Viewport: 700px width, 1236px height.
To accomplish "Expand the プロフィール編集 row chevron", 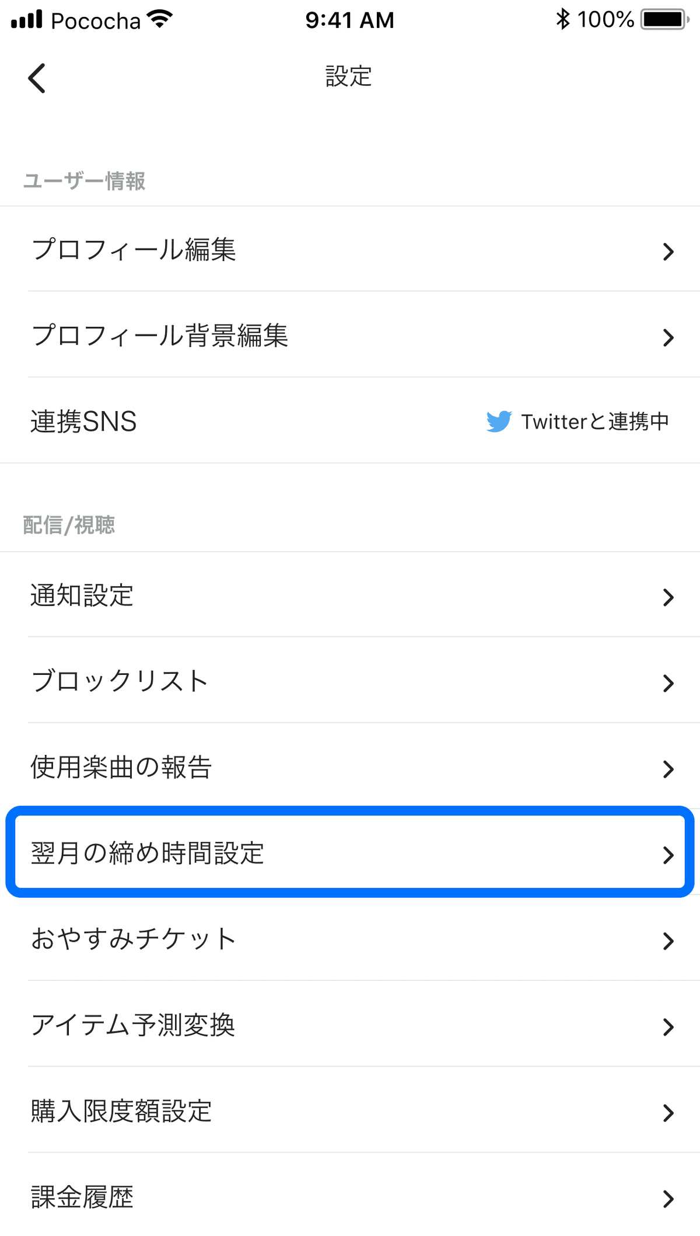I will 668,251.
